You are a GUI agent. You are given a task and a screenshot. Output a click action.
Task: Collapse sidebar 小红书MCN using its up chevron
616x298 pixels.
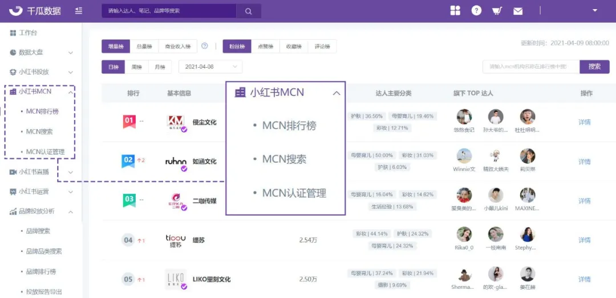coord(71,92)
